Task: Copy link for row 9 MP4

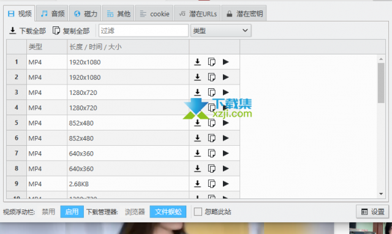Action: [211, 184]
